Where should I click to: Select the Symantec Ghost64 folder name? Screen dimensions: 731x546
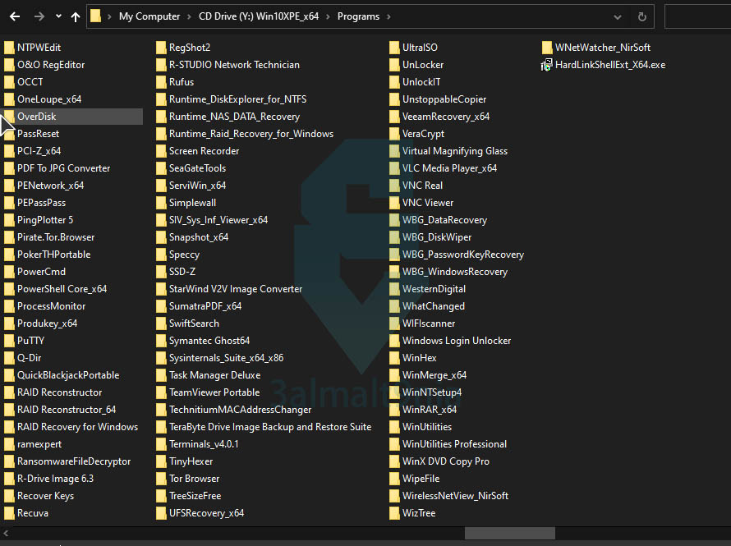[x=209, y=341]
